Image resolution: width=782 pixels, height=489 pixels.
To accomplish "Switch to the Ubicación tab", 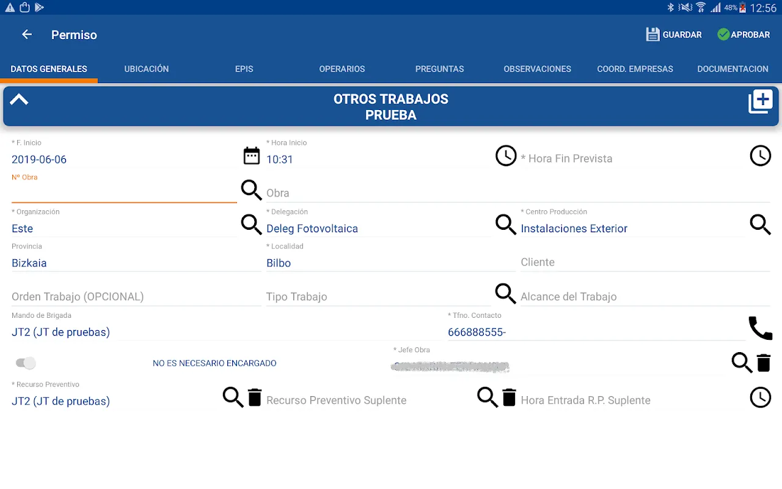I will click(147, 69).
